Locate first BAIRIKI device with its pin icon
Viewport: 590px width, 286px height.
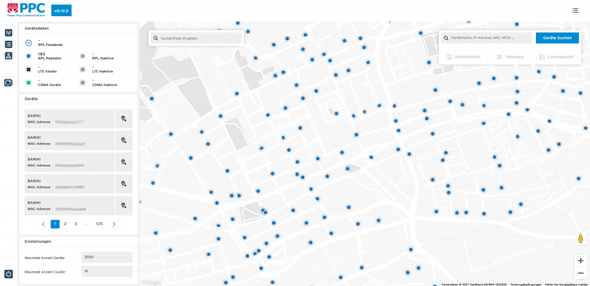(124, 119)
